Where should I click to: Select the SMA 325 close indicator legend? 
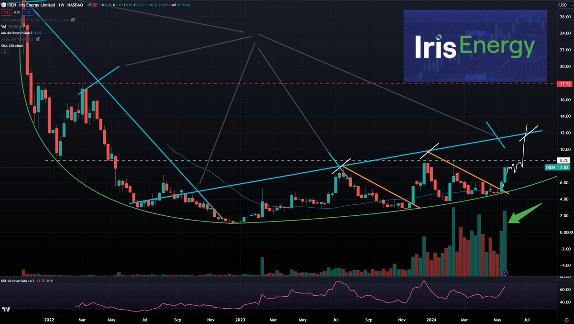(12, 46)
